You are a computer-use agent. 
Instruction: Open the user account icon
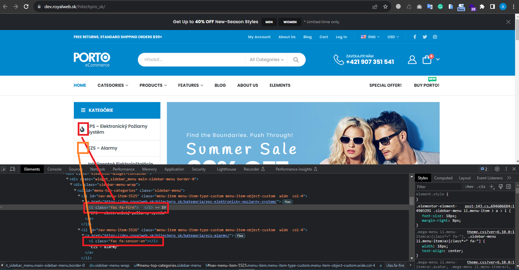(412, 60)
